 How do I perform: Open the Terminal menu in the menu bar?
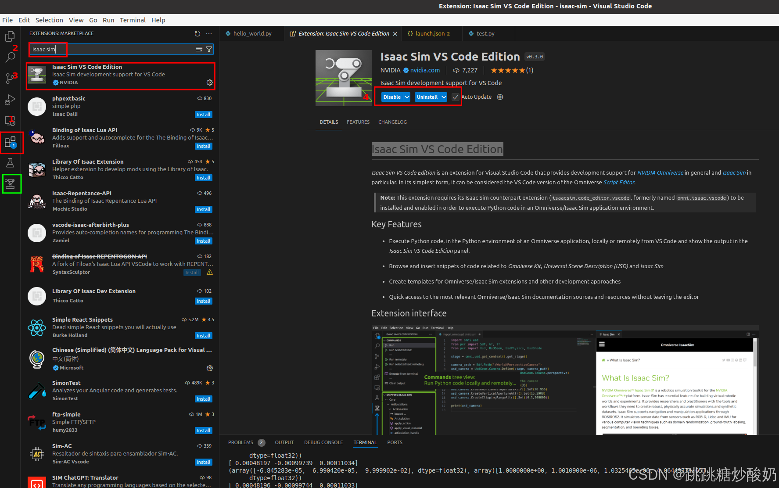[x=133, y=20]
